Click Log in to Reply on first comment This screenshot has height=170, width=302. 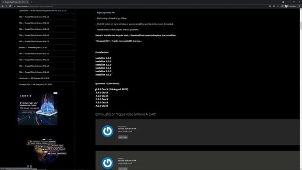(123, 137)
